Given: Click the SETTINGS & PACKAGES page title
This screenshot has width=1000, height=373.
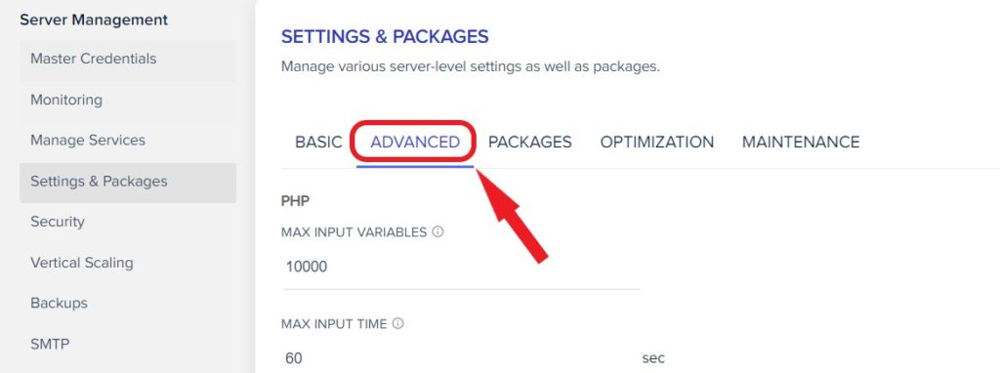Looking at the screenshot, I should click(385, 37).
